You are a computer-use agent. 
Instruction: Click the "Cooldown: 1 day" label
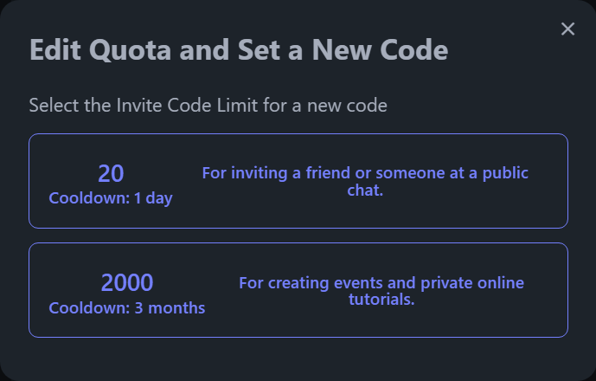[x=111, y=198]
